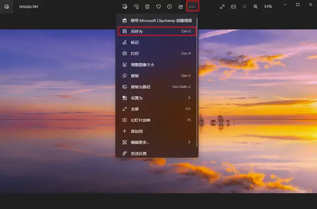Image resolution: width=317 pixels, height=209 pixels.
Task: Delete the photo with the trash icon
Action: (147, 7)
